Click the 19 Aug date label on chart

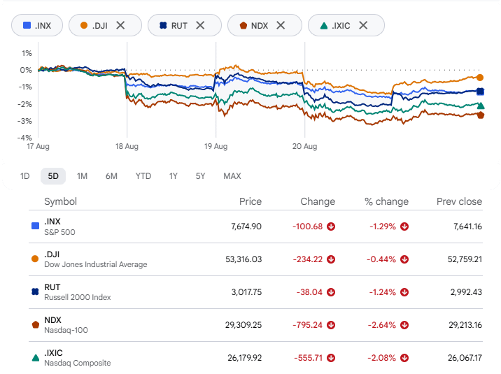coord(216,147)
